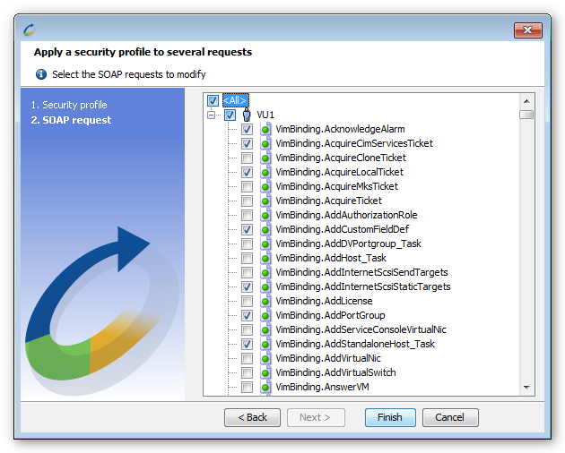Click the icon beside VimBinding.AddCustomFieldDef
The image size is (565, 453).
pos(265,229)
